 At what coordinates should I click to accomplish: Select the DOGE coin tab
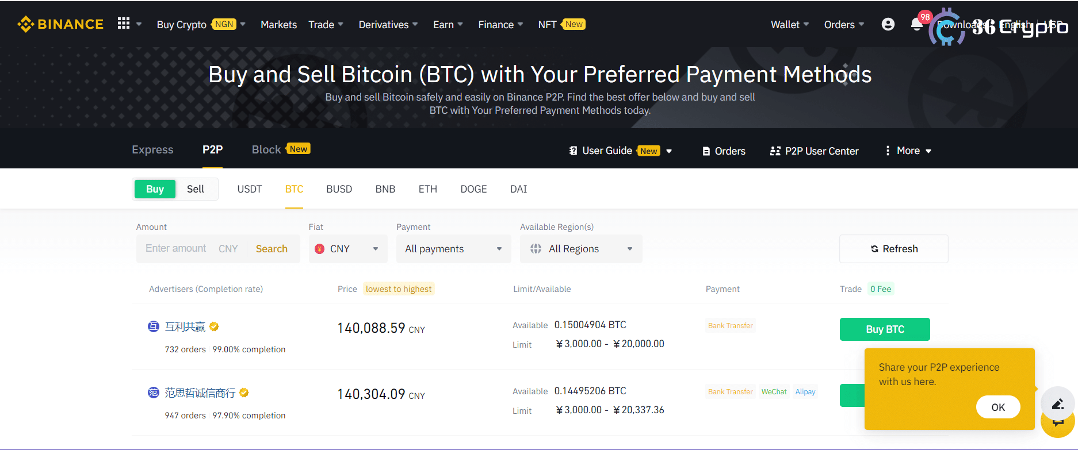[473, 189]
